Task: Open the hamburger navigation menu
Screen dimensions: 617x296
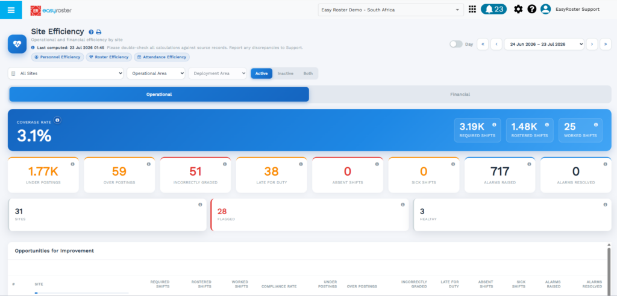Action: pos(11,10)
